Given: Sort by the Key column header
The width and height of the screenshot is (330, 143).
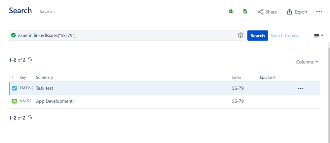Looking at the screenshot, I should [x=23, y=77].
